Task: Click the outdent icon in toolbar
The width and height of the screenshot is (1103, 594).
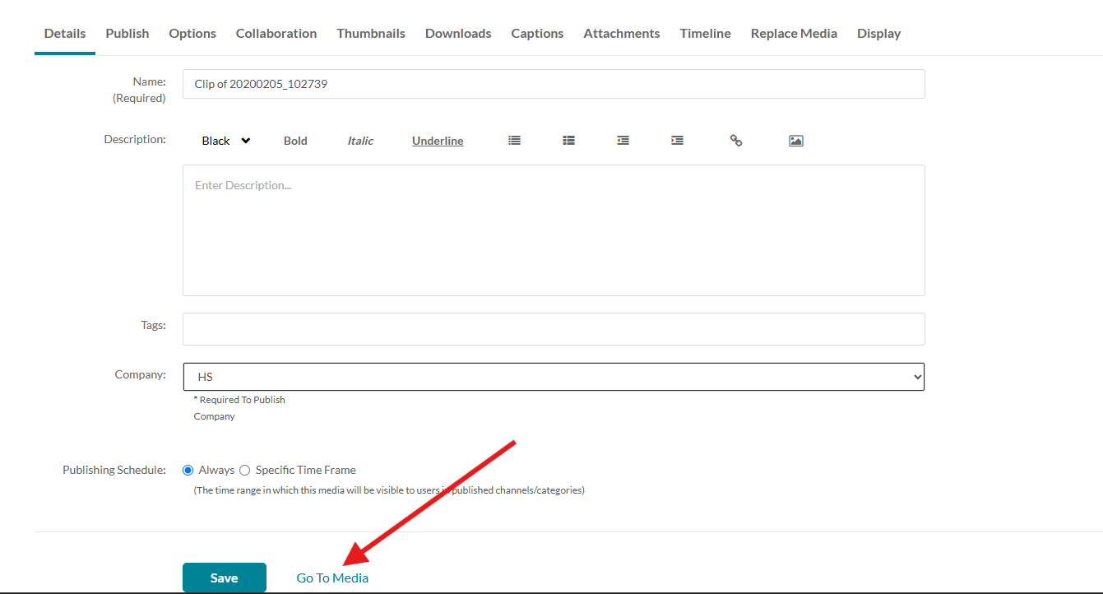Action: (x=623, y=141)
